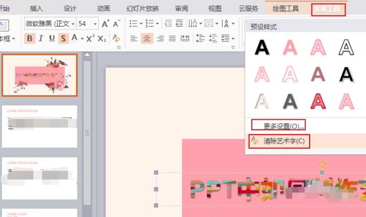Open the bullet list dropdown arrow
The width and height of the screenshot is (366, 217).
141,24
